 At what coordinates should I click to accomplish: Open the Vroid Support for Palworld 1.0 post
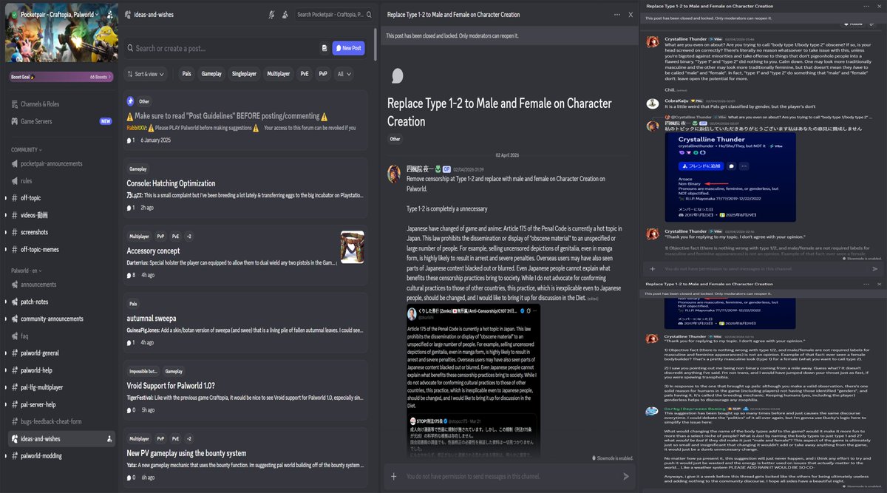245,389
